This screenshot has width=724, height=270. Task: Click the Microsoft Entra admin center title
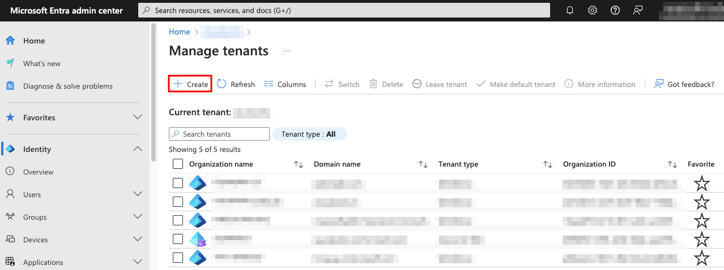point(66,10)
